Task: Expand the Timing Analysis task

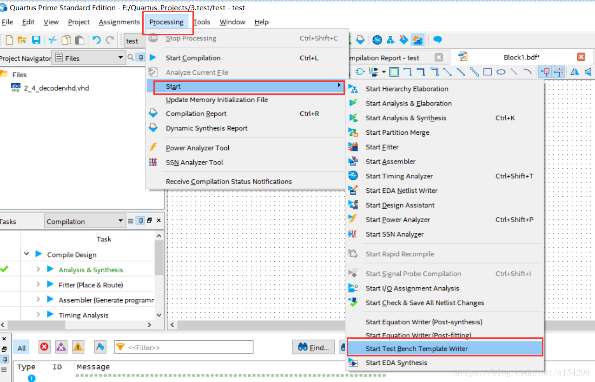Action: click(x=38, y=315)
